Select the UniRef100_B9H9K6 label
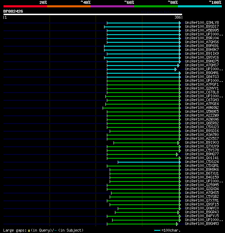 click(x=202, y=169)
